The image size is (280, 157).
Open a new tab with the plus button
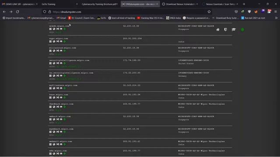244,4
